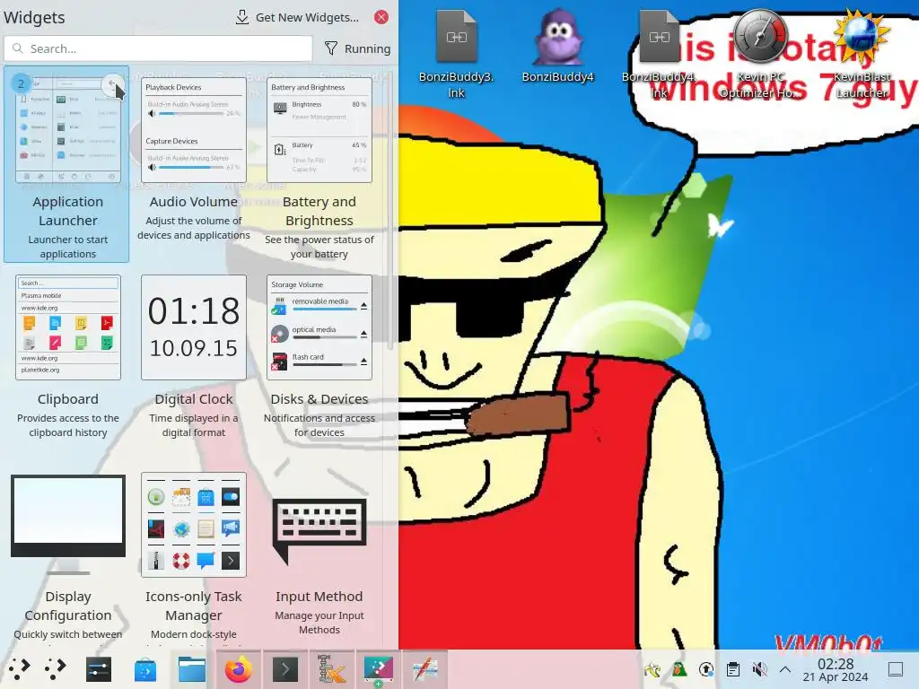Select the Battery and Brightness widget
Image resolution: width=919 pixels, height=689 pixels.
319,164
